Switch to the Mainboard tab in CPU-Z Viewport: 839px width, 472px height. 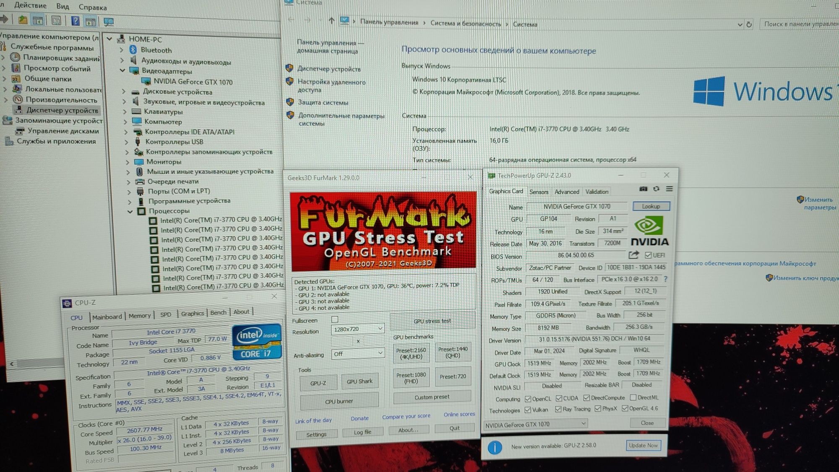tap(107, 317)
